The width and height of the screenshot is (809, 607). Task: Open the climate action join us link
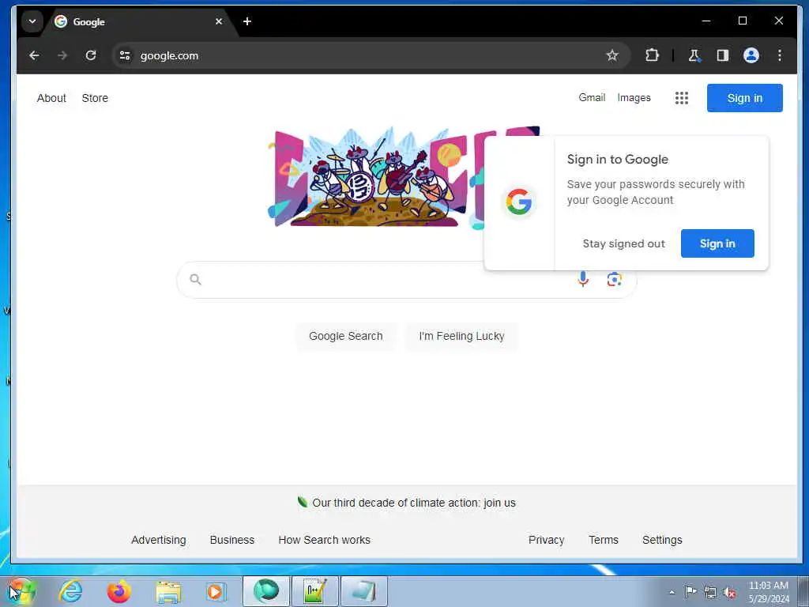(414, 503)
